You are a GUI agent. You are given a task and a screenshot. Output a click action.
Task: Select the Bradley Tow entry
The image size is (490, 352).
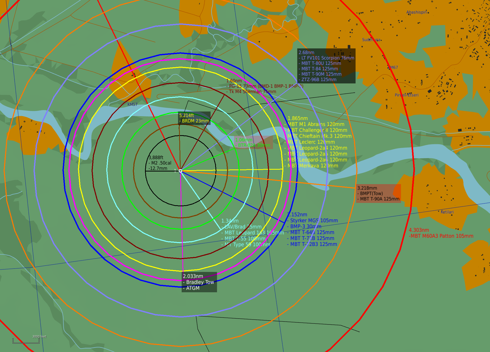coord(198,282)
